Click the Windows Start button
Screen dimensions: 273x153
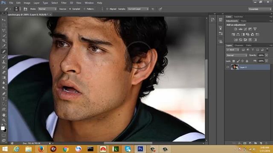5,149
